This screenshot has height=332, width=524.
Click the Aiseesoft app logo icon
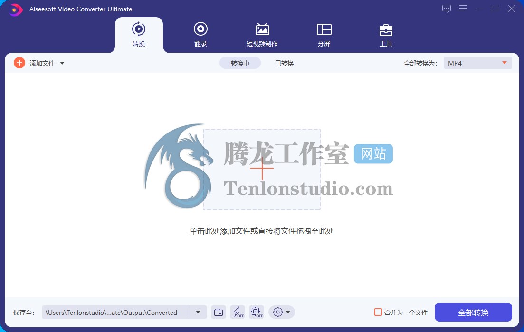pyautogui.click(x=15, y=9)
